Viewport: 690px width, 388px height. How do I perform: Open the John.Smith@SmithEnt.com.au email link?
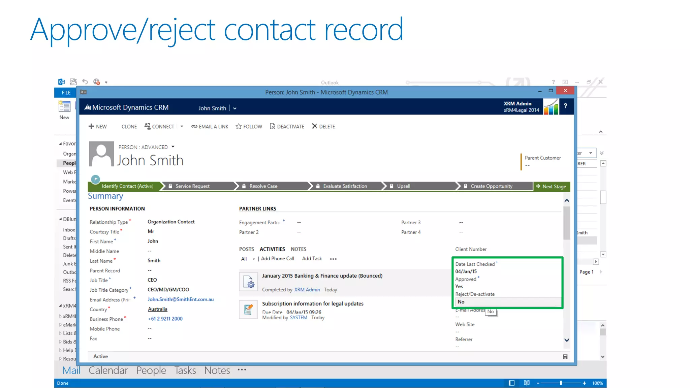(x=181, y=299)
